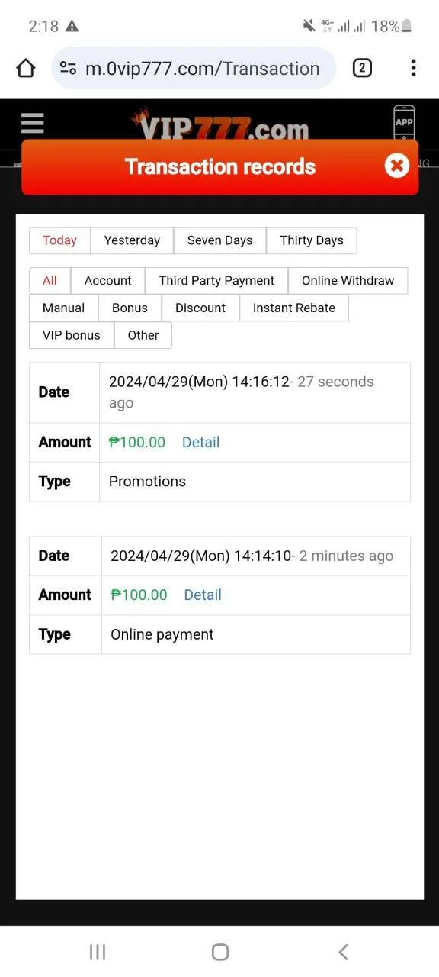This screenshot has width=439, height=977.
Task: Tap the Android back arrow
Action: pyautogui.click(x=343, y=952)
